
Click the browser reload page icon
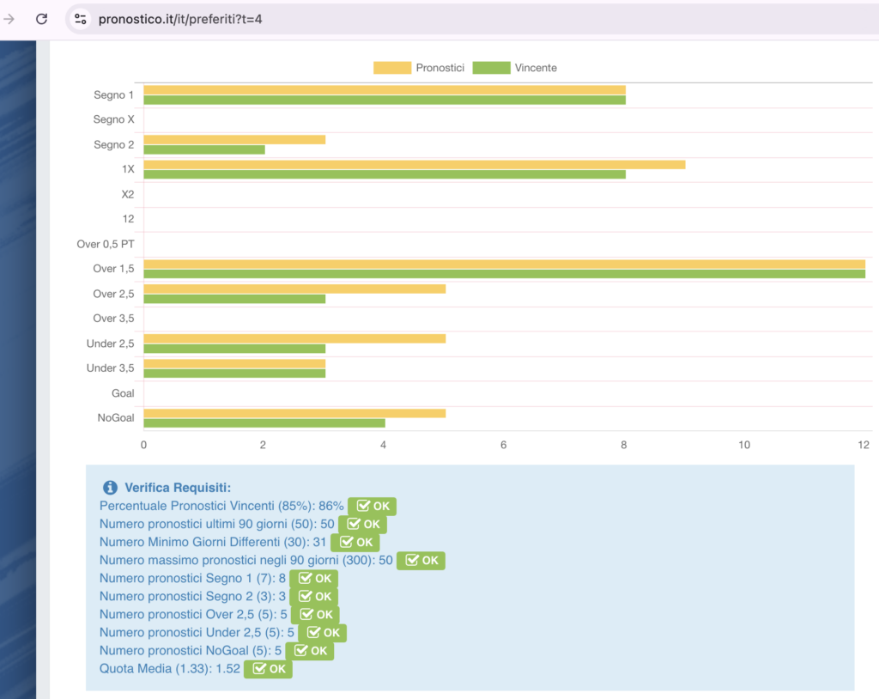coord(41,19)
